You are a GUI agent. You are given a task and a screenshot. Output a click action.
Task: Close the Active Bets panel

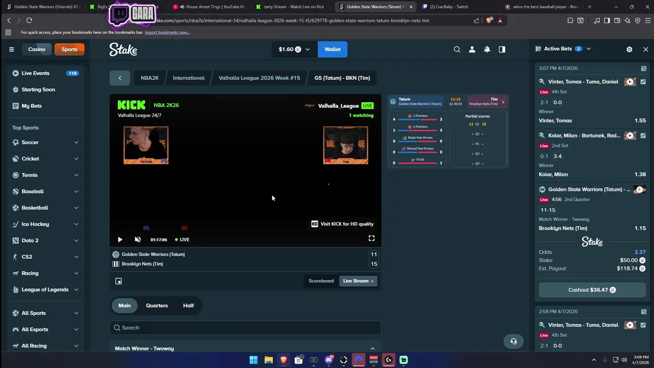pyautogui.click(x=646, y=49)
